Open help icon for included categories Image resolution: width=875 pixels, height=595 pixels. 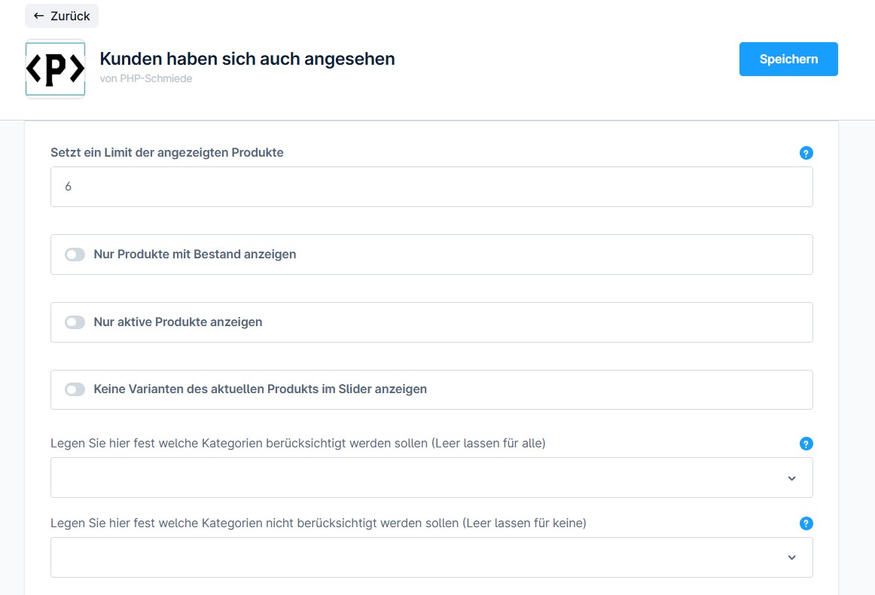[806, 444]
